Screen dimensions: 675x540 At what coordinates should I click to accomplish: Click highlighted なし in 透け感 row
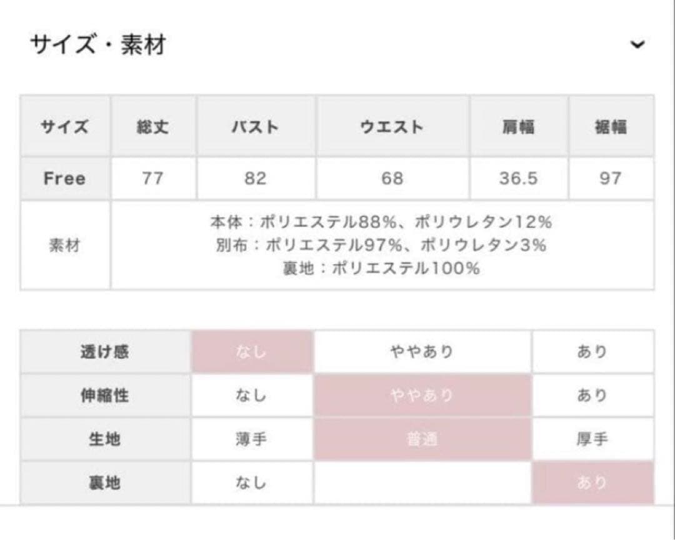click(x=251, y=352)
